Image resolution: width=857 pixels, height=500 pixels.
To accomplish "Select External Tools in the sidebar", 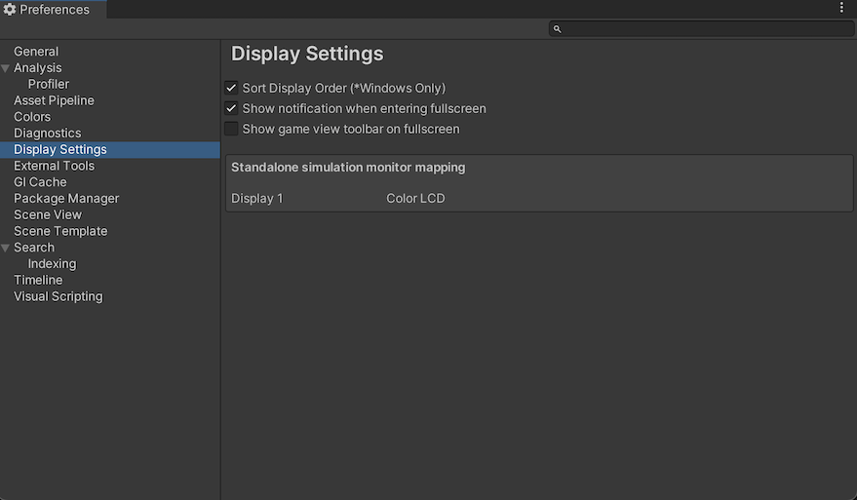I will click(x=54, y=166).
